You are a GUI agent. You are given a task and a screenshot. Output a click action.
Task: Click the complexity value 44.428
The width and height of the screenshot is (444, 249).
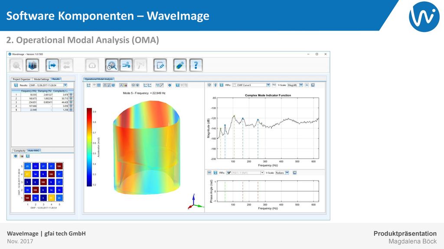pyautogui.click(x=65, y=102)
